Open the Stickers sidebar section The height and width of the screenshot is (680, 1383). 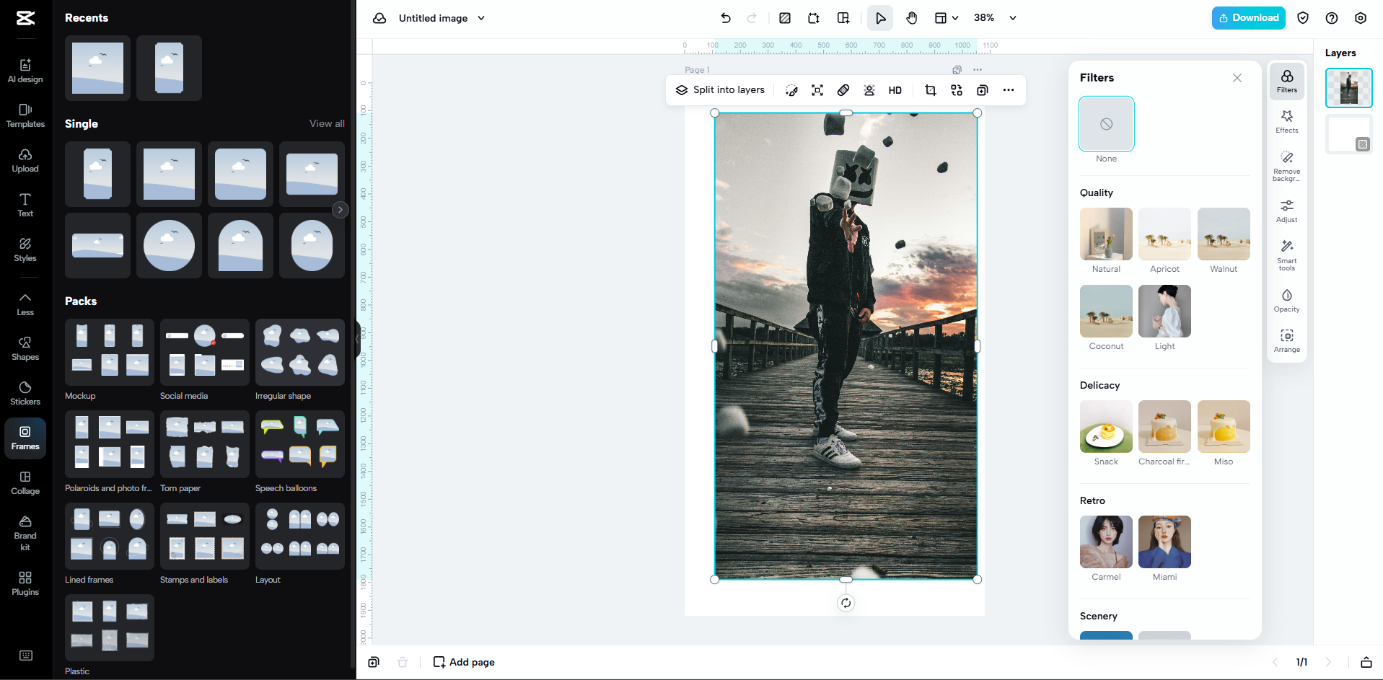25,392
